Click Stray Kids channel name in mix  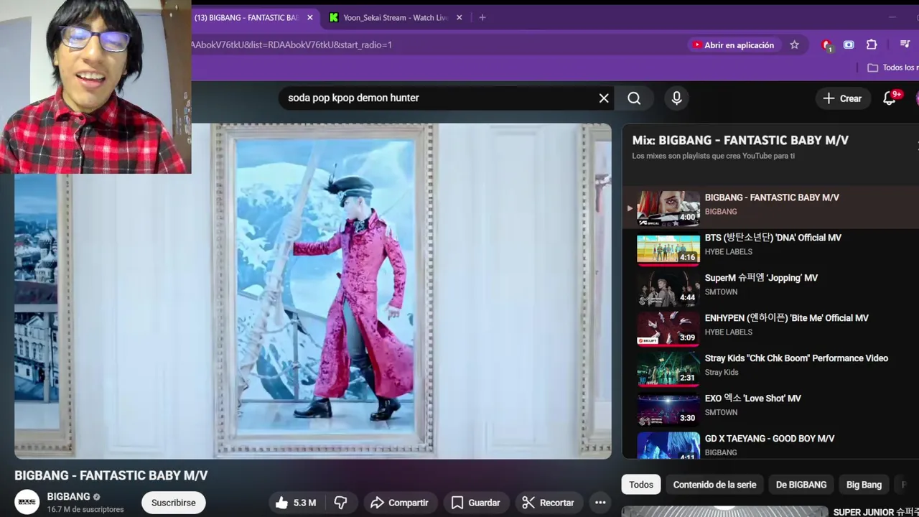tap(722, 373)
